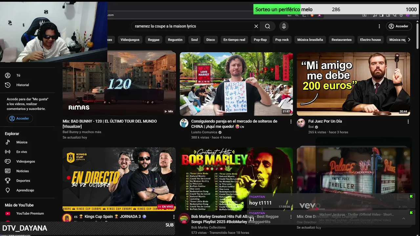Click Ibai channel avatar
This screenshot has width=420, height=236.
pos(301,123)
